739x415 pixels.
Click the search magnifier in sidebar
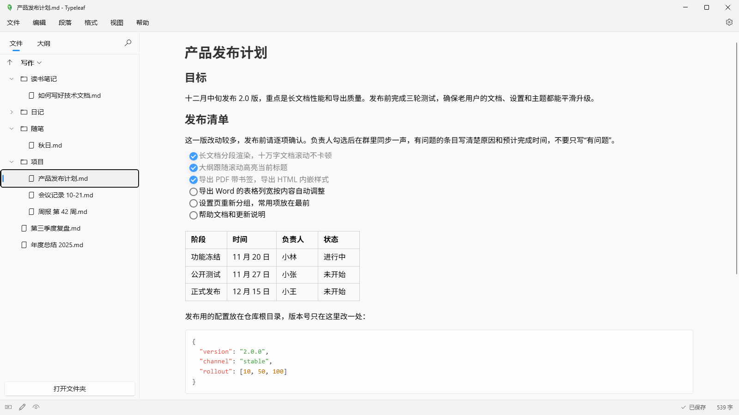pyautogui.click(x=128, y=43)
